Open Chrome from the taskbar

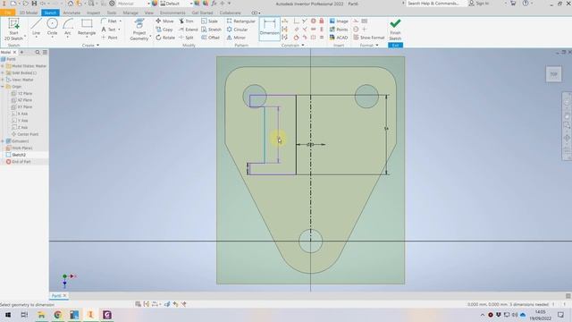point(57,315)
